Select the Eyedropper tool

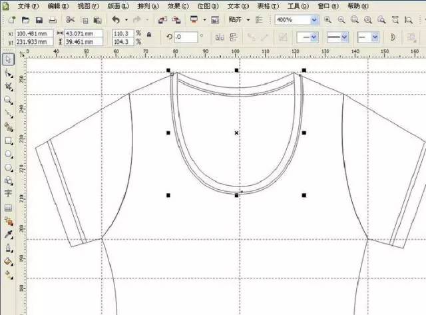(9, 234)
